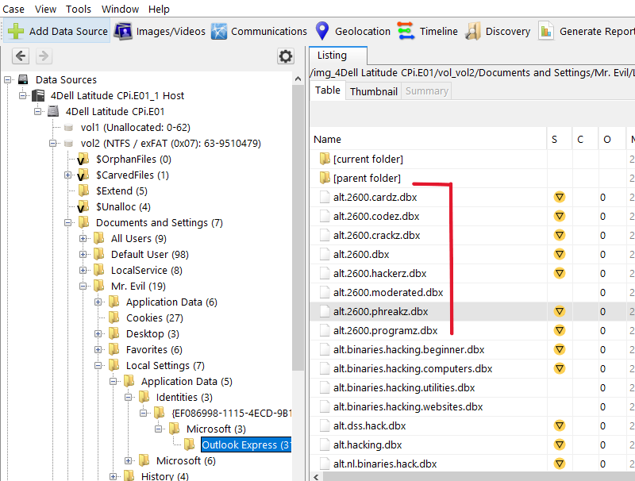Switch to the Thumbnail tab
The image size is (635, 481).
pos(373,91)
